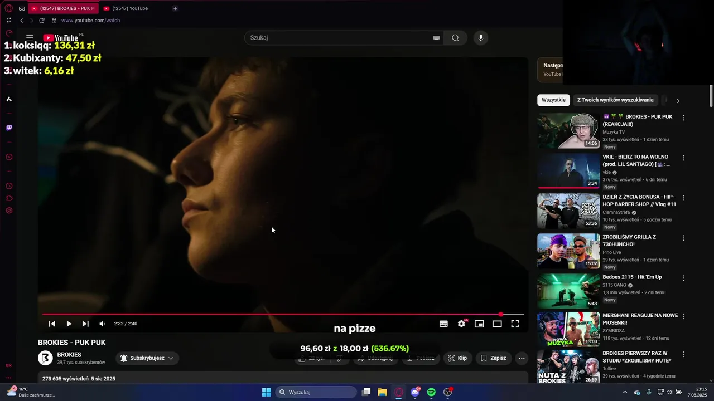Open Spotify from the taskbar
Image resolution: width=714 pixels, height=401 pixels.
tap(431, 392)
